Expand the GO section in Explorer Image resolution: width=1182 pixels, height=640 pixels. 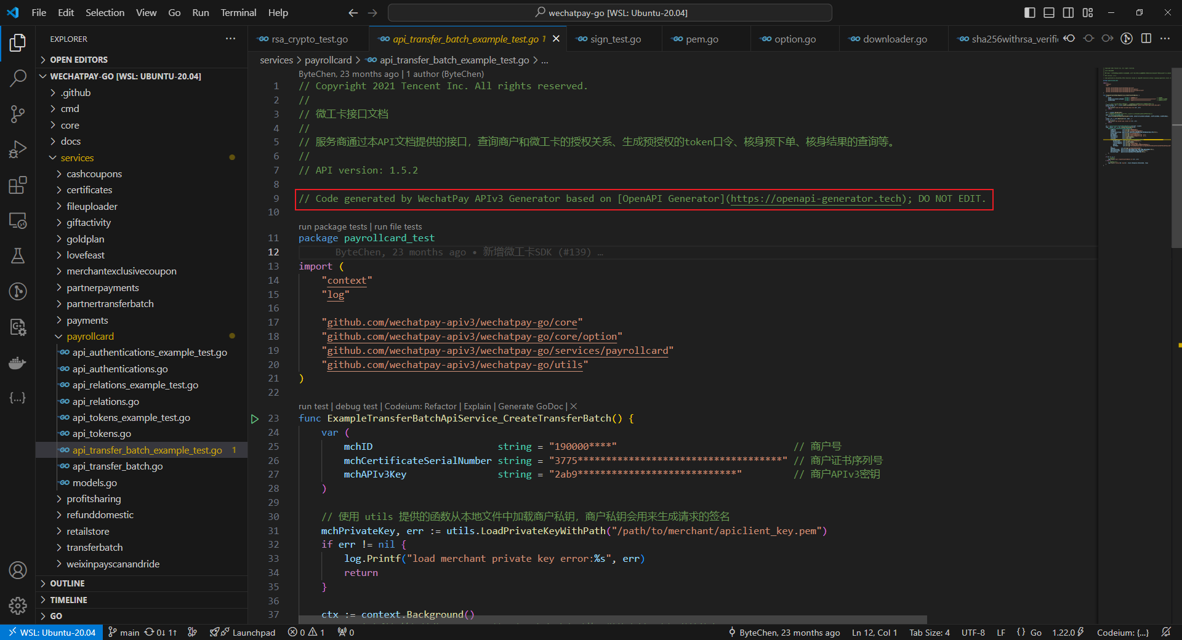142,616
